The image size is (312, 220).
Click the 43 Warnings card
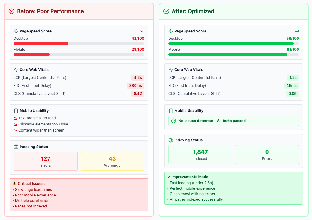click(112, 161)
